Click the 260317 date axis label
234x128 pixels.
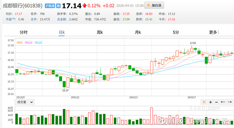(192, 97)
